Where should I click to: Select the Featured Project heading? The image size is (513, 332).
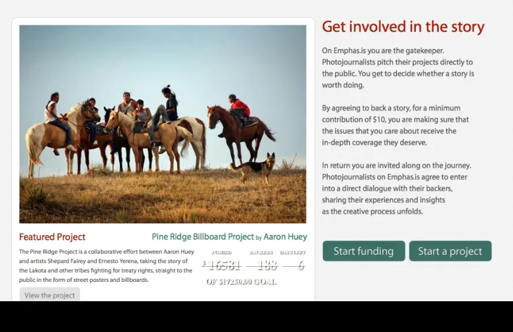coord(52,237)
